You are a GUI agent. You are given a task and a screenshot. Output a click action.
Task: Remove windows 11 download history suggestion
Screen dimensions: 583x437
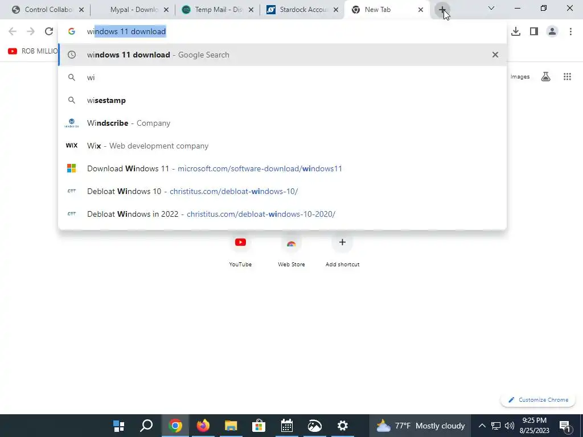495,55
